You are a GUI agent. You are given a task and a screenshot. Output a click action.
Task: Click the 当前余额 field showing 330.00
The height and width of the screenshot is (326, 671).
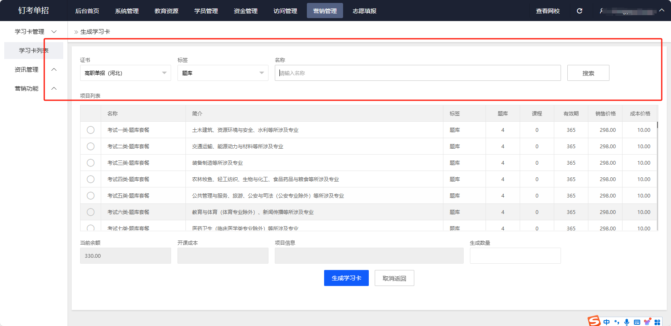point(126,256)
